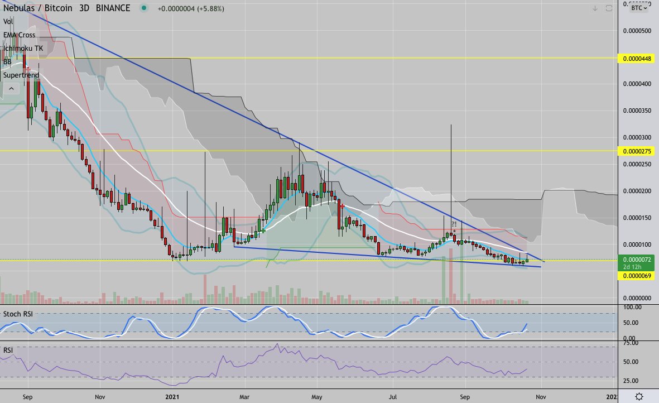Select the Supertrend indicator legend
The width and height of the screenshot is (659, 403).
pos(21,75)
